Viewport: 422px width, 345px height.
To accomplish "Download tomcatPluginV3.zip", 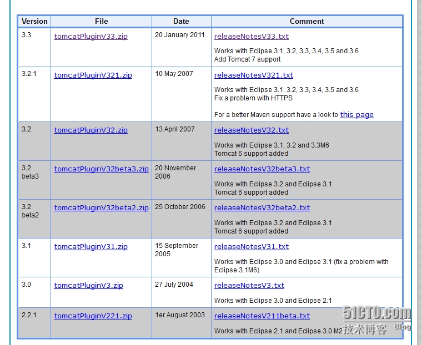I will (x=88, y=285).
